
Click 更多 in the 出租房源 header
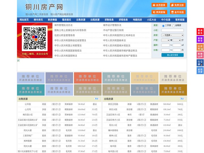(182, 99)
